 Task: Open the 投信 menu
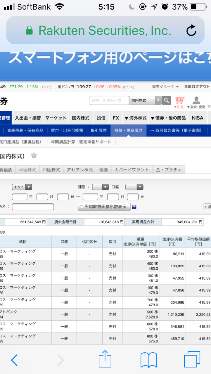click(x=101, y=118)
